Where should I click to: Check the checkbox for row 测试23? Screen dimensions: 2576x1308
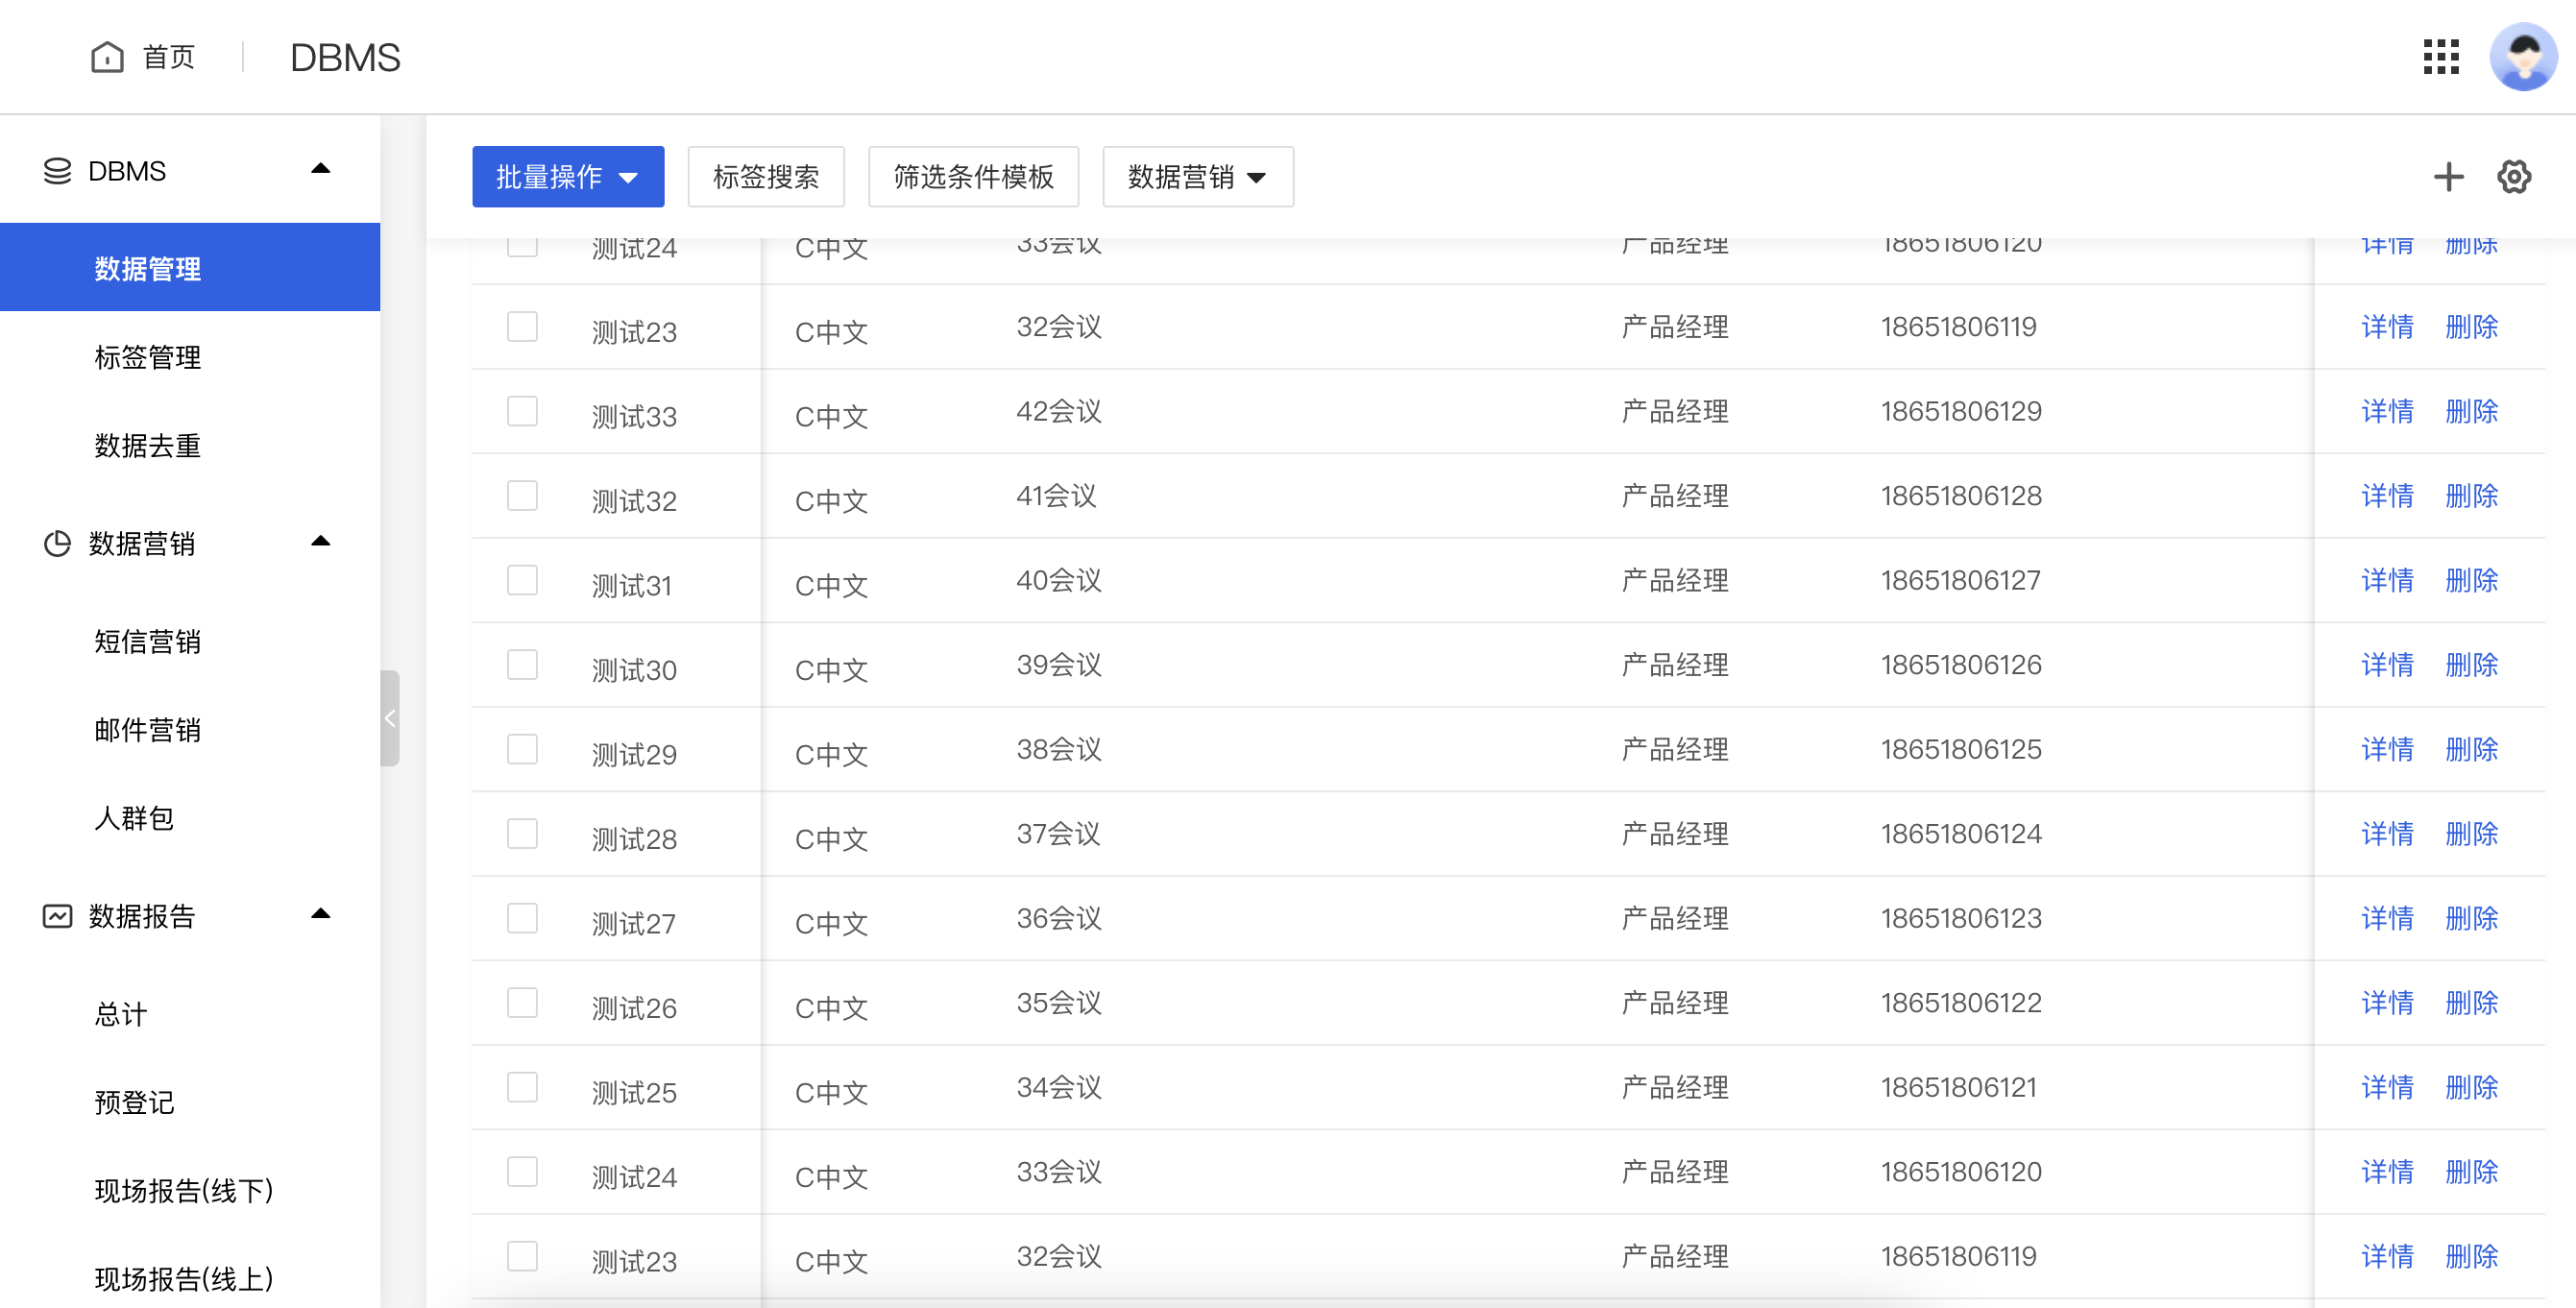[x=522, y=326]
